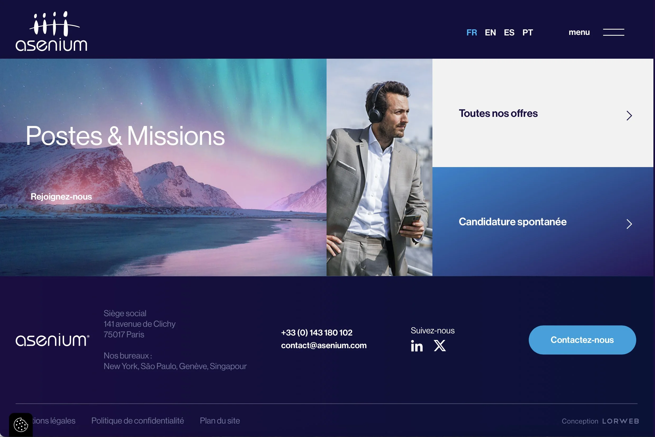Click the Suivez-nous label

pyautogui.click(x=432, y=330)
